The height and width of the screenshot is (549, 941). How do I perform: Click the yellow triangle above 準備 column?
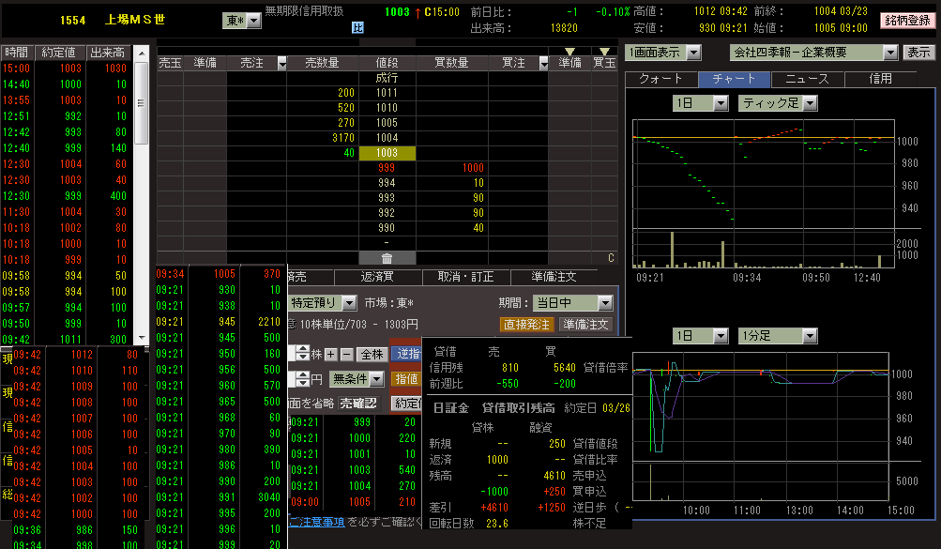pos(569,51)
